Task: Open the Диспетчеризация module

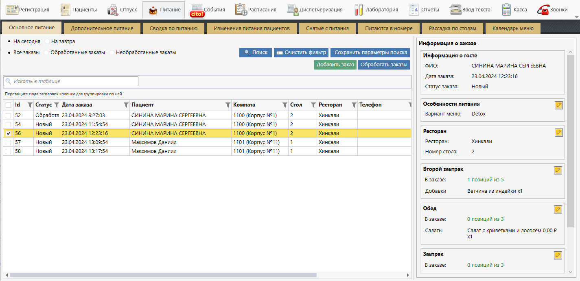Action: [315, 10]
